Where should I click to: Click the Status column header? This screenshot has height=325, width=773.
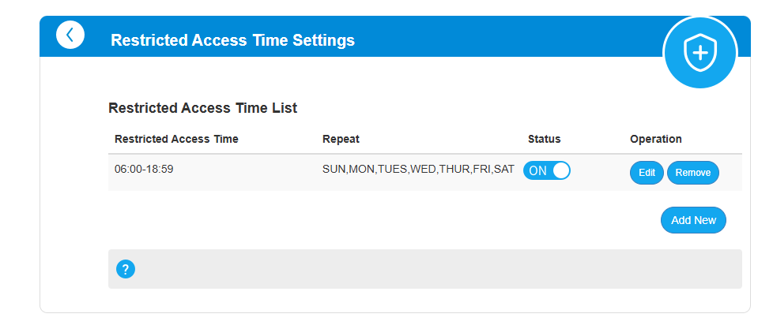[544, 139]
